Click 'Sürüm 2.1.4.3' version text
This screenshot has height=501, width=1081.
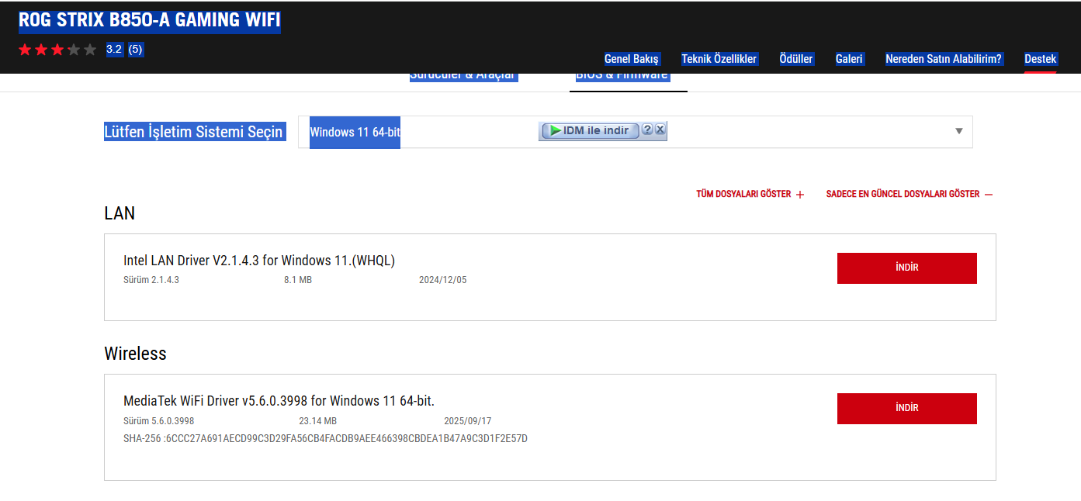point(151,280)
